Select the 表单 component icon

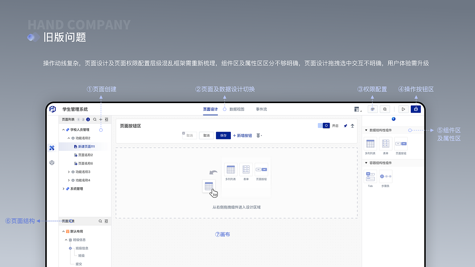(x=386, y=144)
